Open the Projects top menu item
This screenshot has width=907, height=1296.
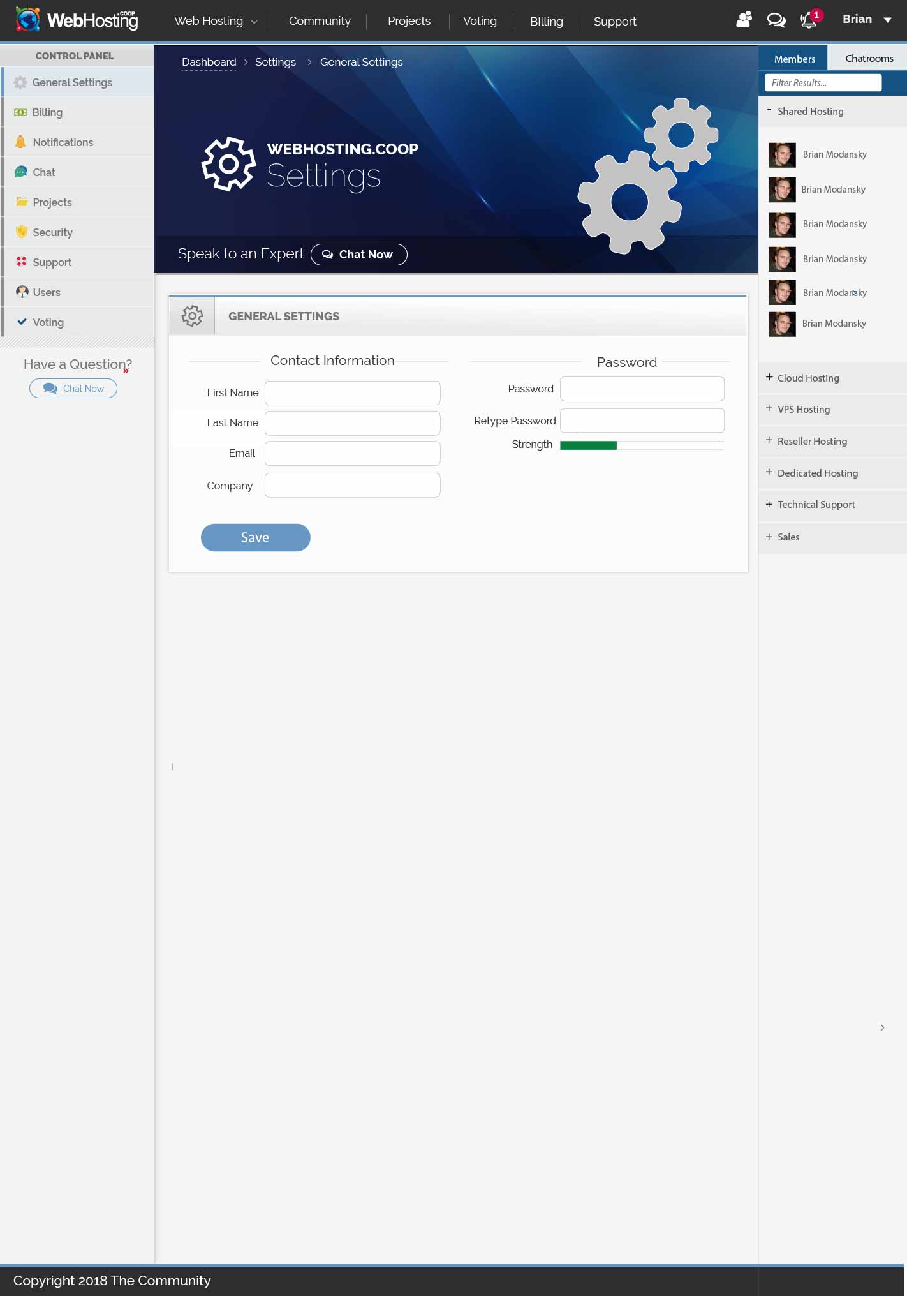[409, 21]
